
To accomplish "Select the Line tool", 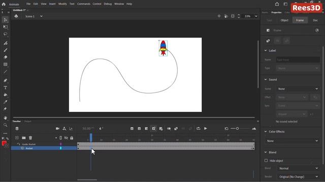I will [6, 72].
